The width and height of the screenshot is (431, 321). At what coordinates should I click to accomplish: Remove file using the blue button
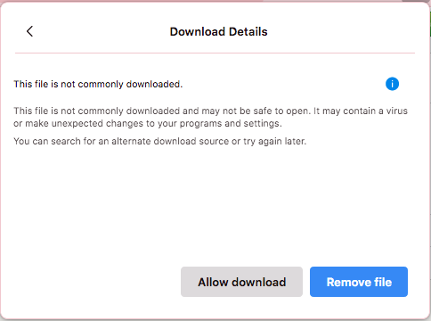359,282
